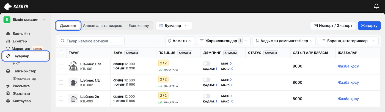Click Алматы badge in БАҒА header

point(132,53)
